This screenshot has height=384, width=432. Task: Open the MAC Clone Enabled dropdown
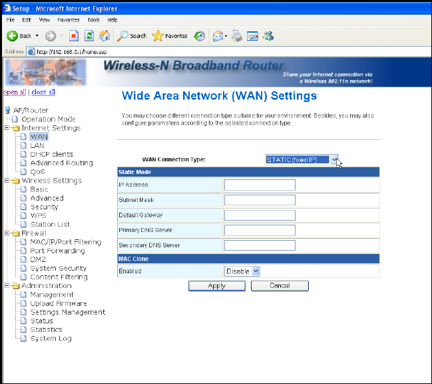242,271
